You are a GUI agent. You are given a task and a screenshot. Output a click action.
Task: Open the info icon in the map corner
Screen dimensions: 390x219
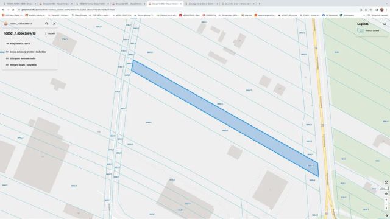(386, 215)
